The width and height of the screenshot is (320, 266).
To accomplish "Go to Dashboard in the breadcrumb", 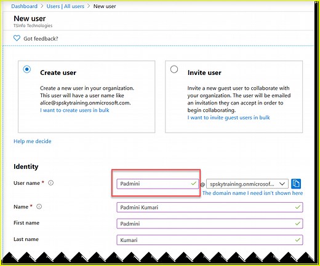I will coord(25,6).
